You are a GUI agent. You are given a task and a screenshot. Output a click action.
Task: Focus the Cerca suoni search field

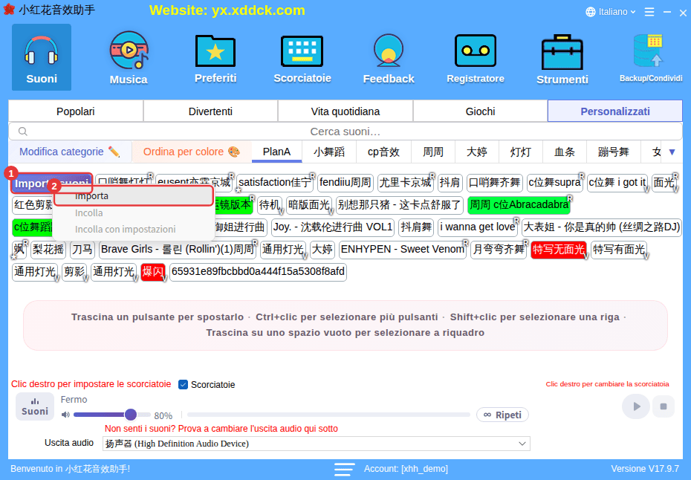(345, 132)
